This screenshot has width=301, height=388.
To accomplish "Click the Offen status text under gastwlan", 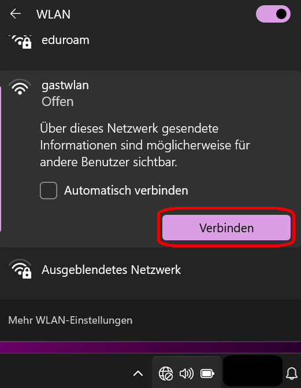I will (x=58, y=101).
